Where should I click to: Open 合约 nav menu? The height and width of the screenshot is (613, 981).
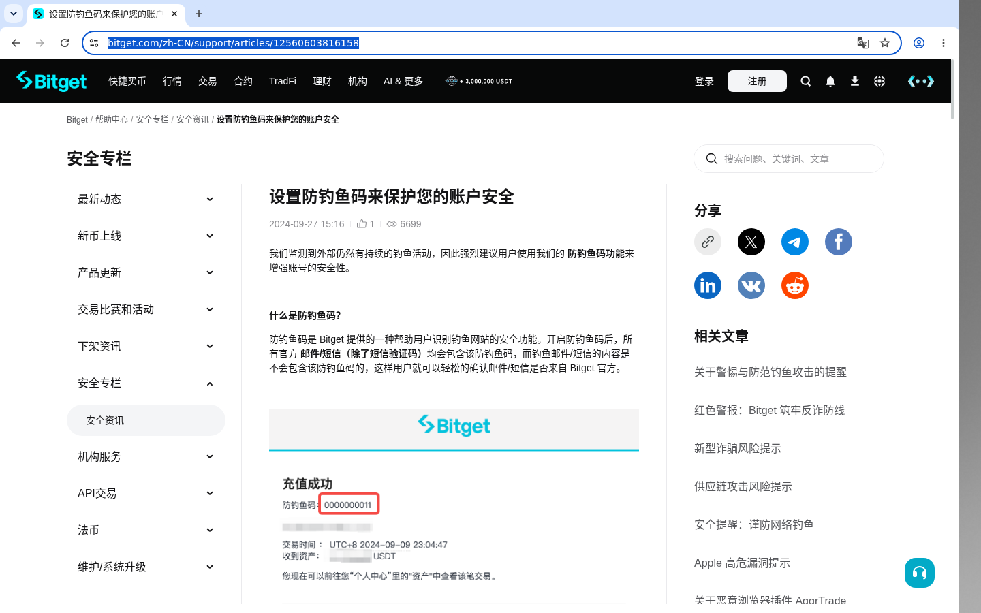pyautogui.click(x=243, y=81)
